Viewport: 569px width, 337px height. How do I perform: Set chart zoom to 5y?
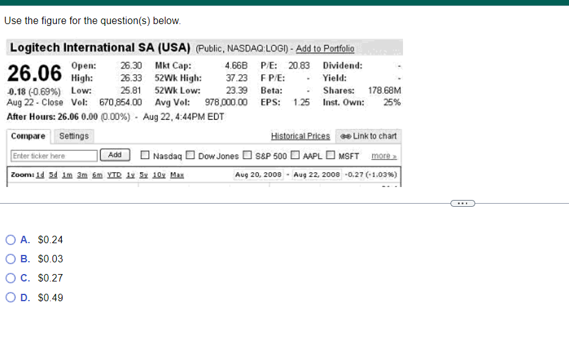(x=144, y=175)
